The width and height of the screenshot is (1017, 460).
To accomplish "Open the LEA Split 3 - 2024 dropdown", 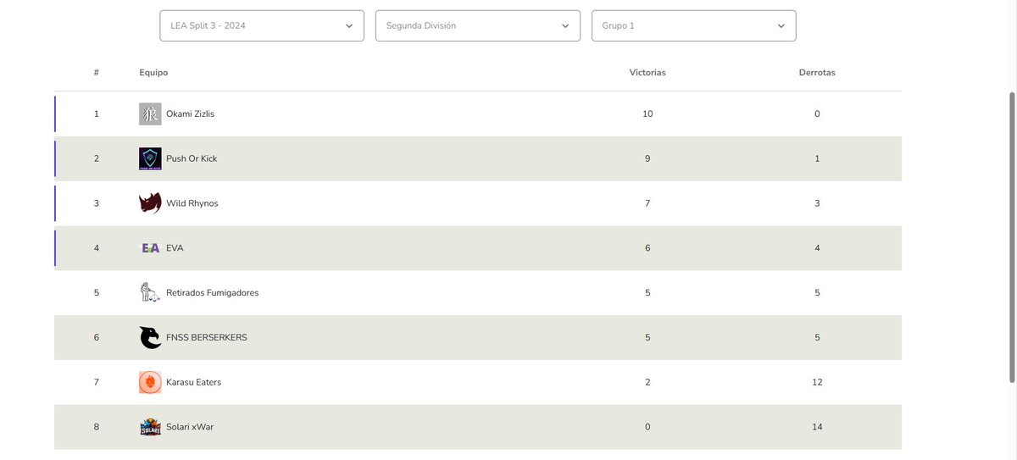I will [262, 25].
